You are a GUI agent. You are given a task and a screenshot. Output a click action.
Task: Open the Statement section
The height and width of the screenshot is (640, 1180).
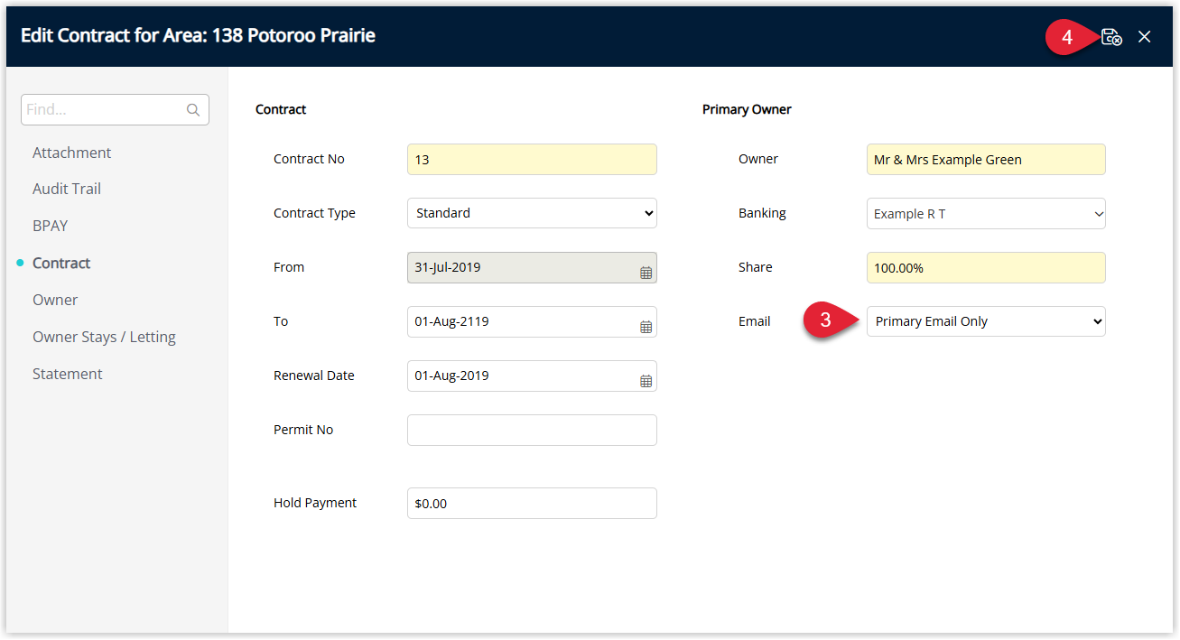pyautogui.click(x=68, y=374)
